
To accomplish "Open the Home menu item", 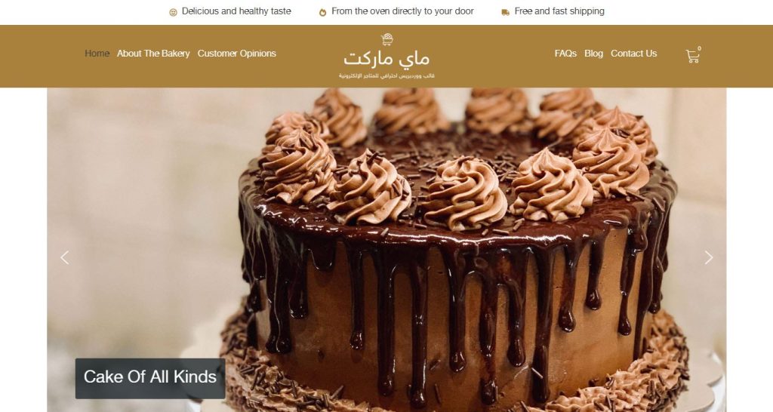I will pos(97,54).
